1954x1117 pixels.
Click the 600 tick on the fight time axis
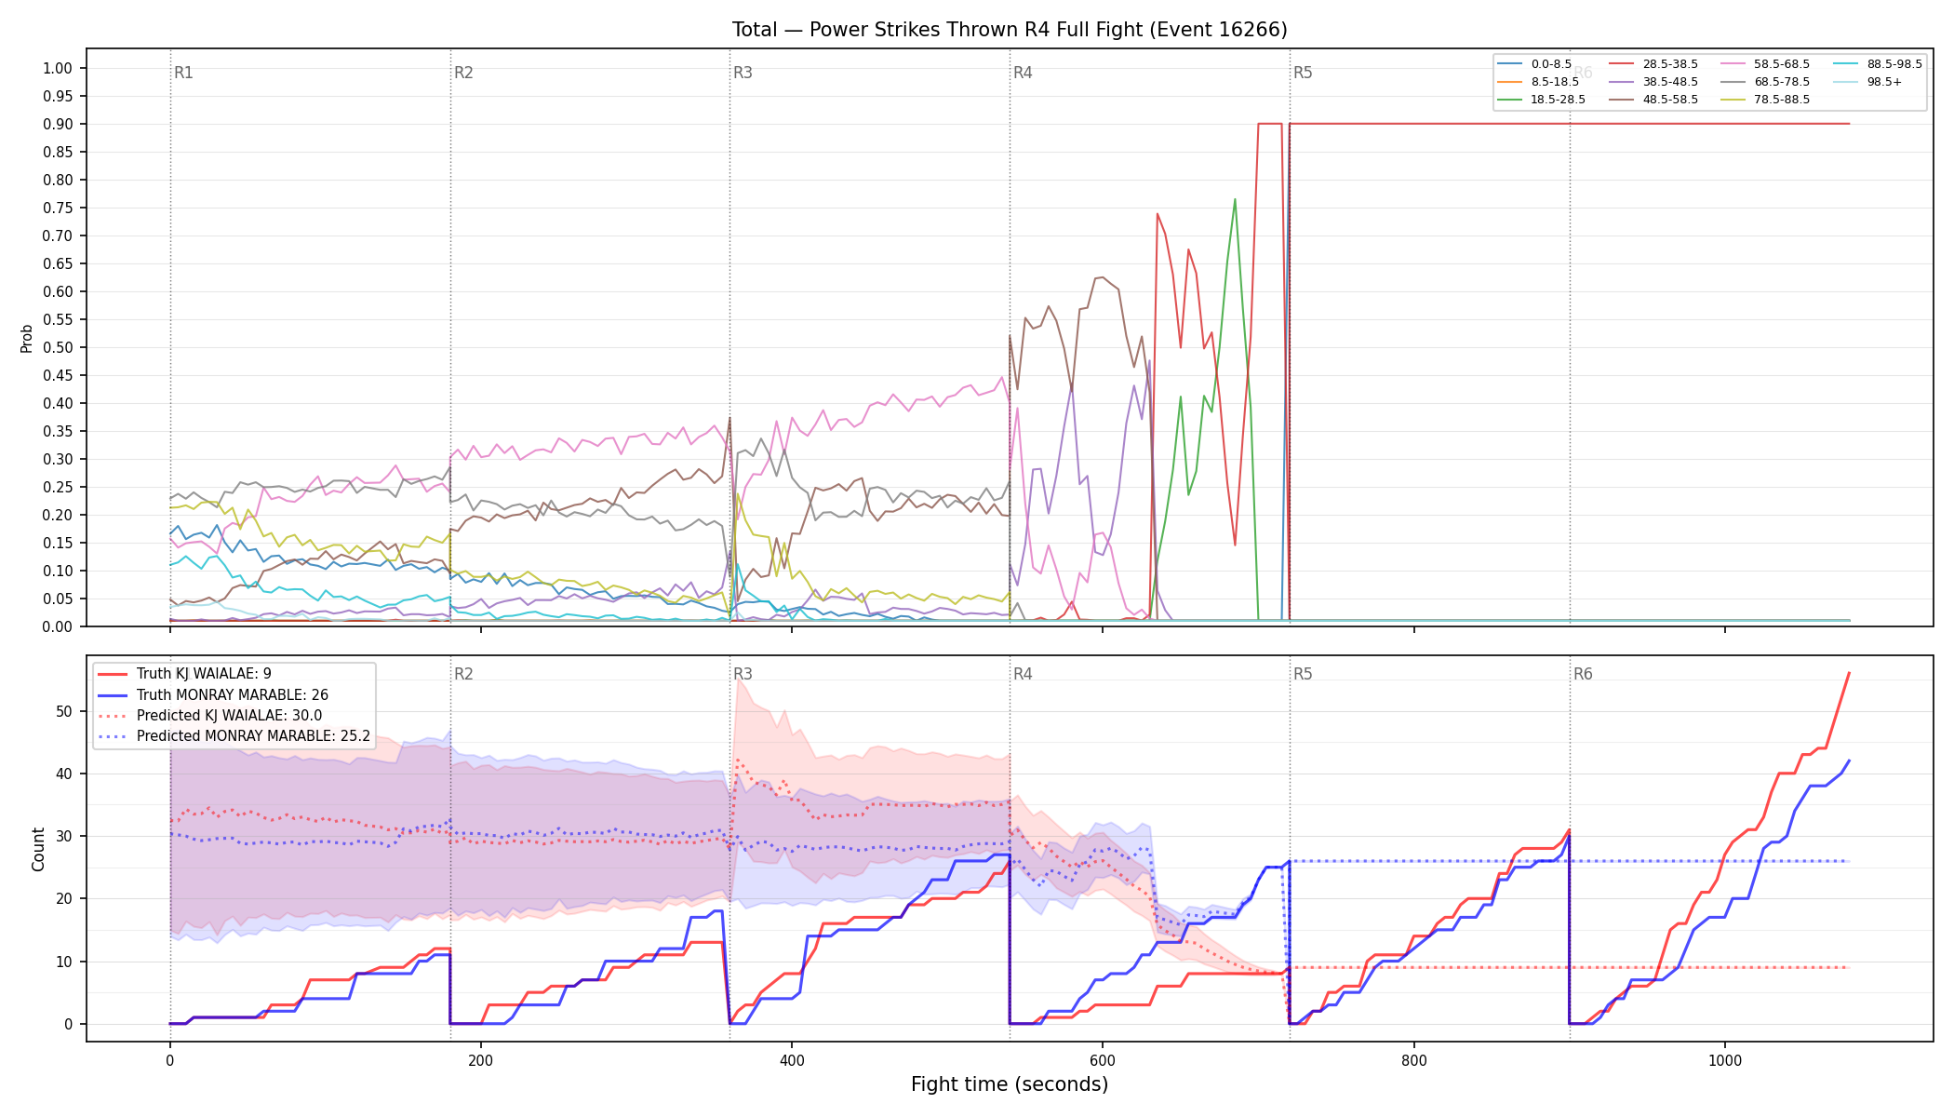(x=1103, y=1060)
